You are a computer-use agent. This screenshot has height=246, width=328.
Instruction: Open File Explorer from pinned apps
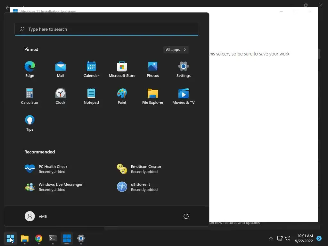(153, 96)
